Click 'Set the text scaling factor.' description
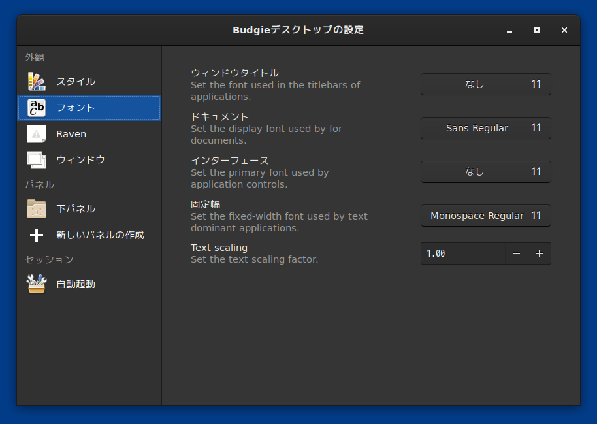The width and height of the screenshot is (597, 424). pos(254,259)
